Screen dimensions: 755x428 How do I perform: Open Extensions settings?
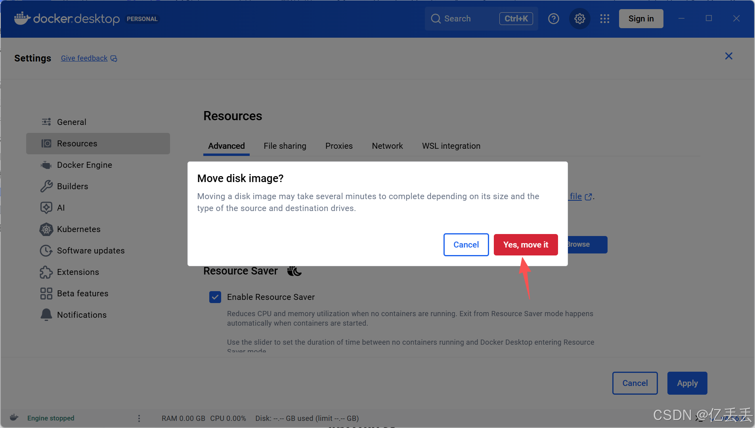pos(98,272)
